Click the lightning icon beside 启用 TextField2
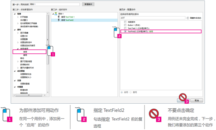 [x=59, y=20]
